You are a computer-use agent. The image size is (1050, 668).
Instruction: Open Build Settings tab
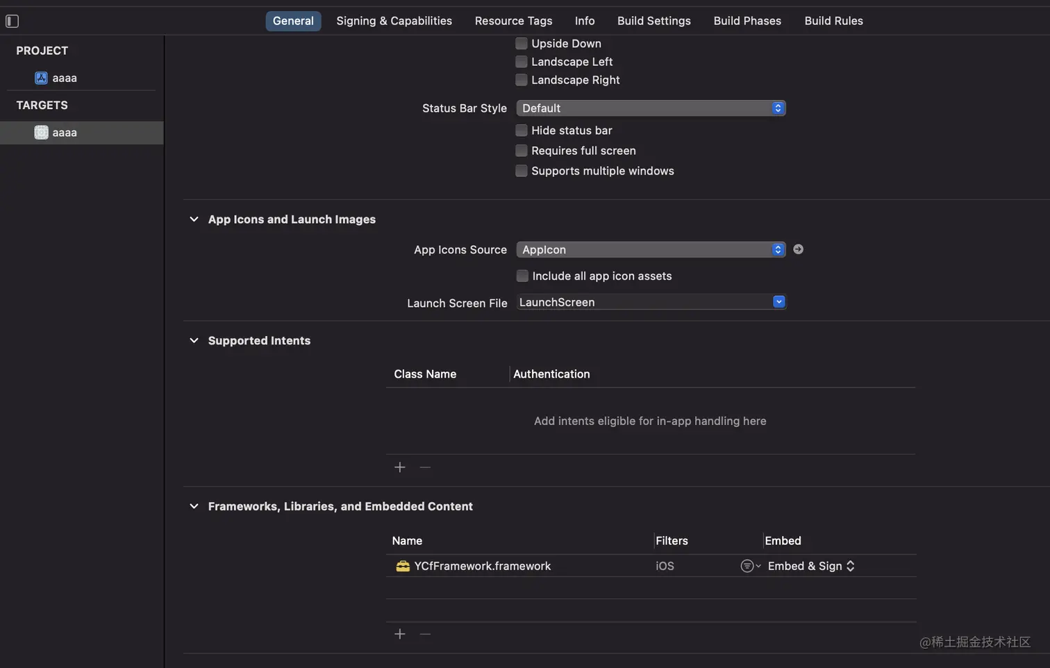(654, 21)
